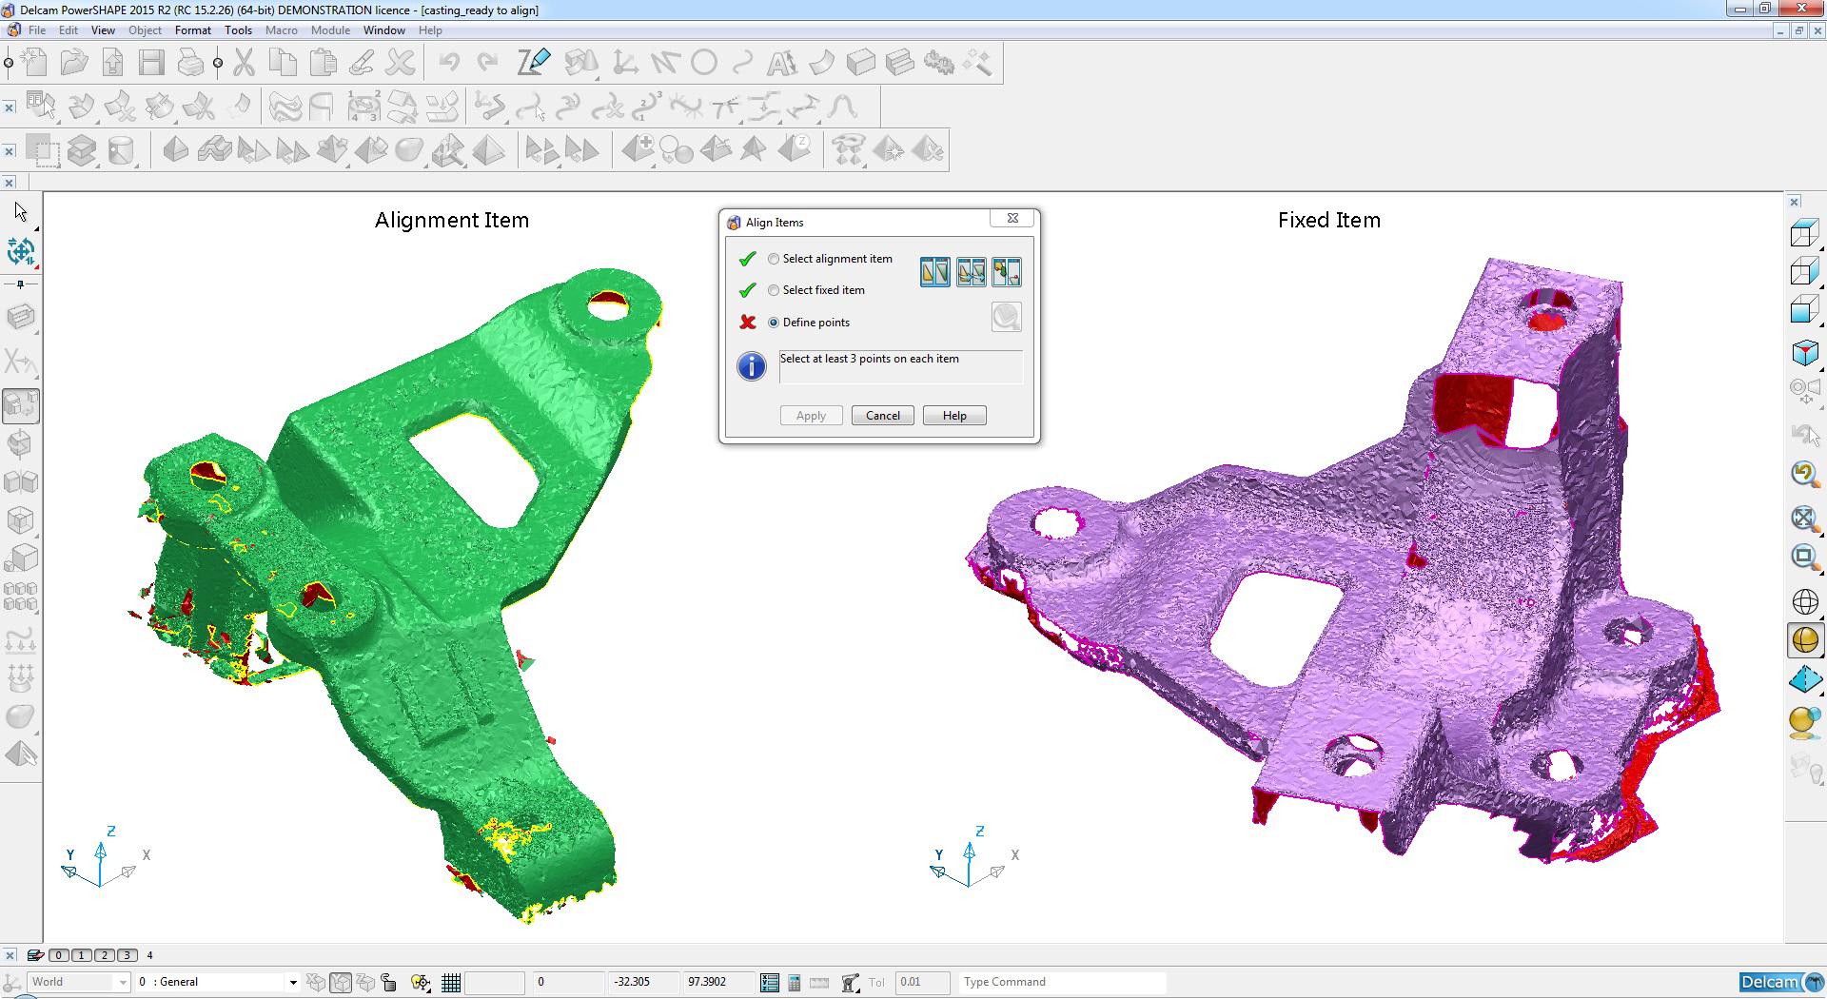This screenshot has height=999, width=1827.
Task: Switch to wireframe globe view
Action: tap(1804, 601)
